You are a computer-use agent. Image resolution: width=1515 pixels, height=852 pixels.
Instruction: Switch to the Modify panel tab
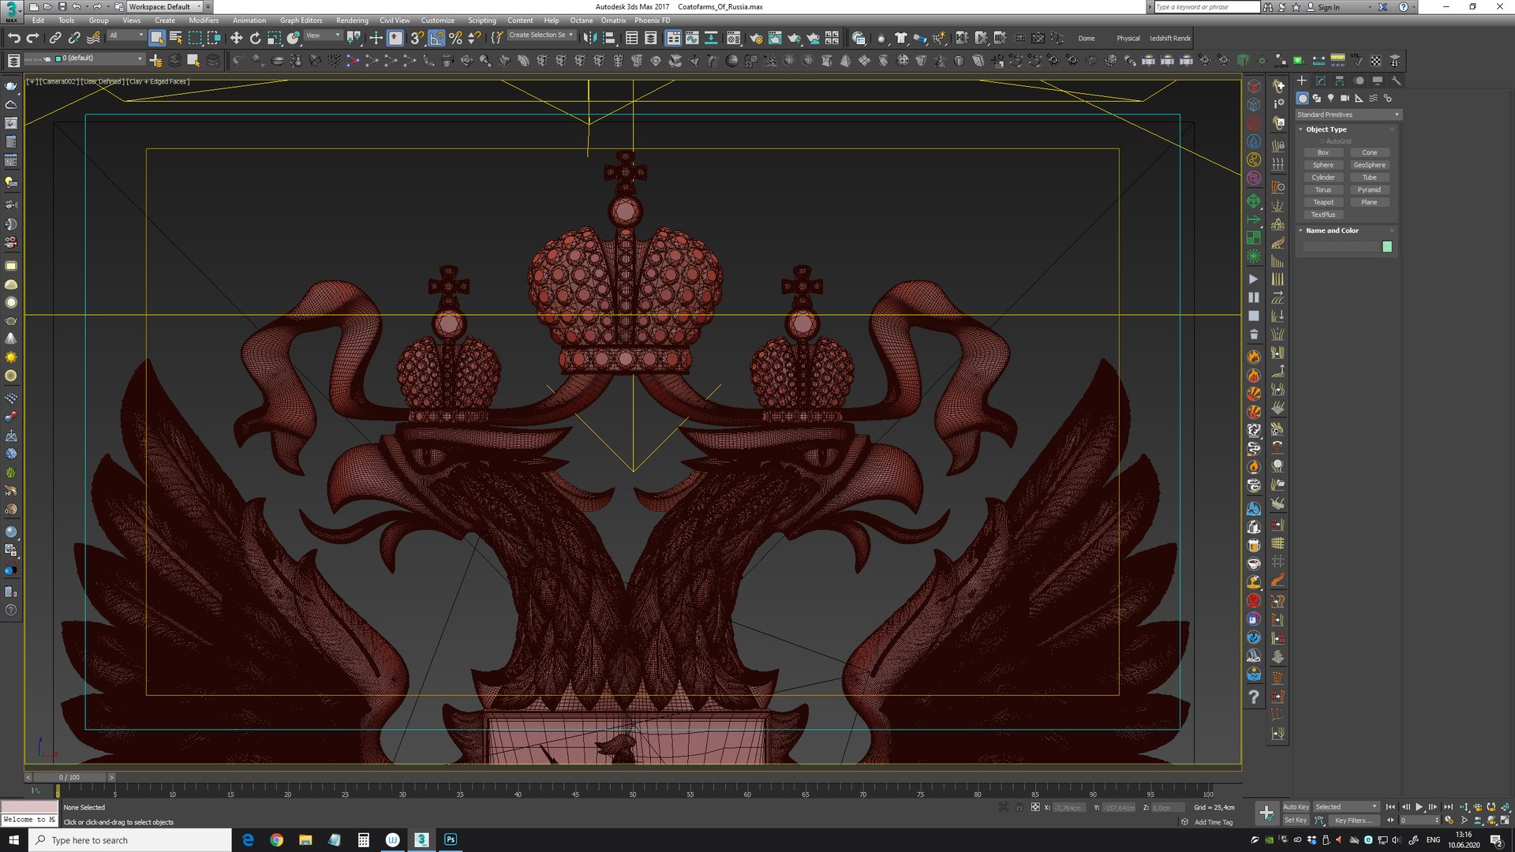point(1321,80)
